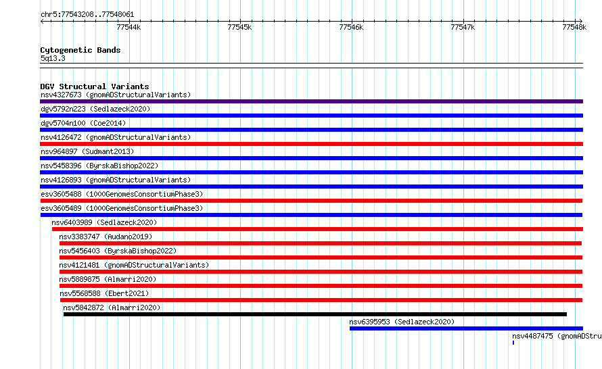Click the black nsv5842872 variant bar
Screen dimensions: 602x369
coord(315,314)
